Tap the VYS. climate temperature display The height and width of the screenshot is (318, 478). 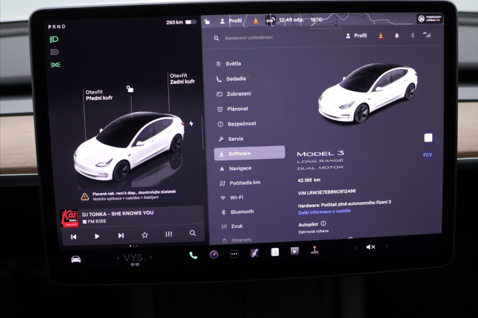pos(134,258)
